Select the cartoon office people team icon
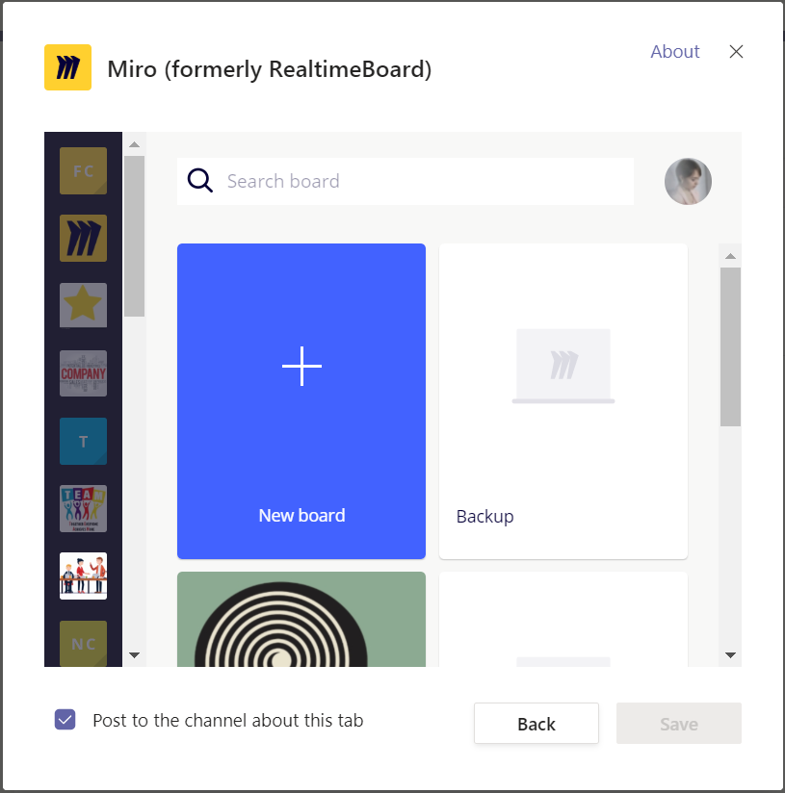The image size is (785, 793). [83, 576]
